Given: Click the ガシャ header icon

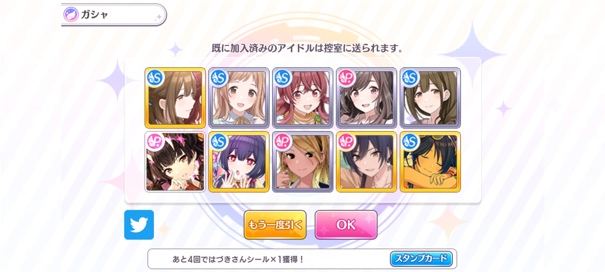Looking at the screenshot, I should click(71, 14).
